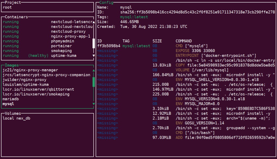277x159 pixels.
Task: Select louislam/uptime-kuma image
Action: click(26, 84)
